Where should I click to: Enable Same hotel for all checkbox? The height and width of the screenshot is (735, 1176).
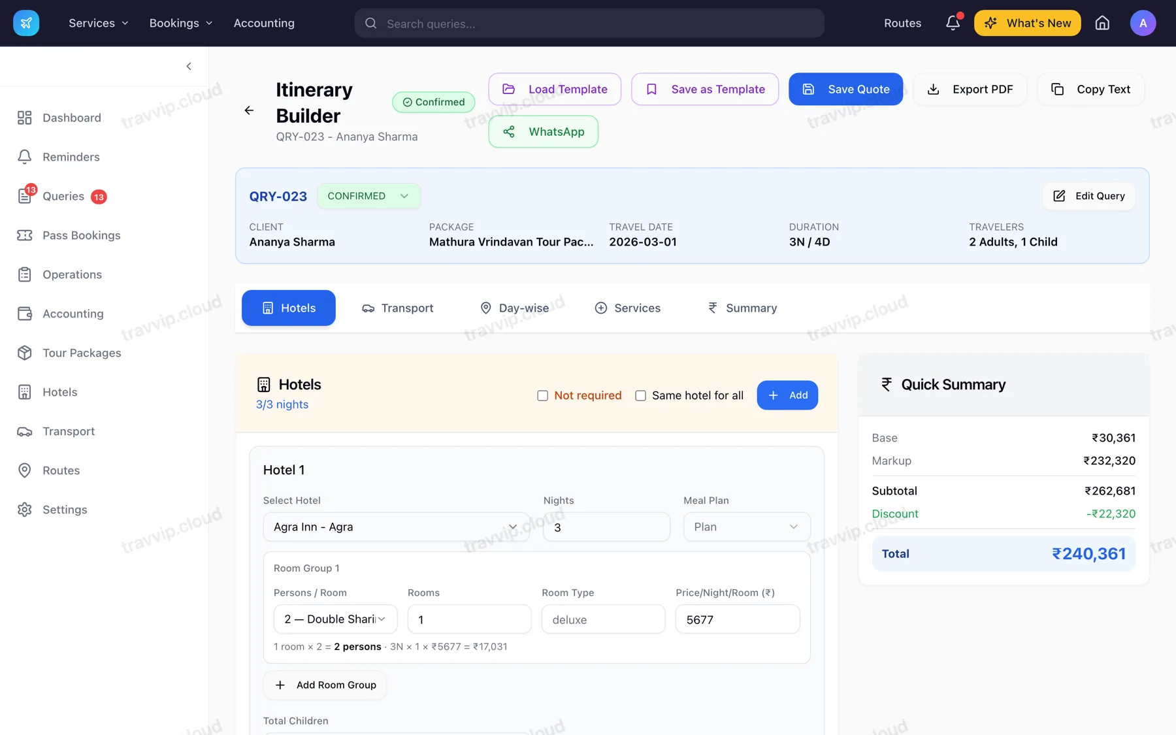click(640, 396)
